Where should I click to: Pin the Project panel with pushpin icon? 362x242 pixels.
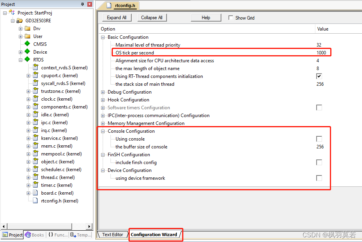82,4
